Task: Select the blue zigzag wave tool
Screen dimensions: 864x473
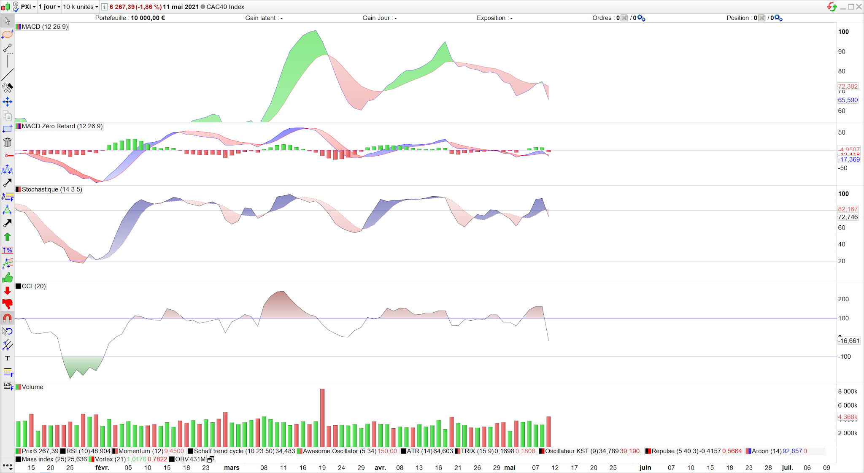Action: (x=7, y=169)
